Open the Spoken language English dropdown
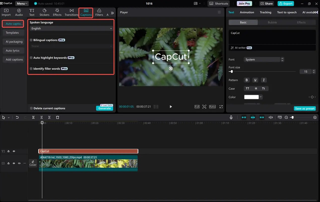320x202 pixels. [x=71, y=28]
